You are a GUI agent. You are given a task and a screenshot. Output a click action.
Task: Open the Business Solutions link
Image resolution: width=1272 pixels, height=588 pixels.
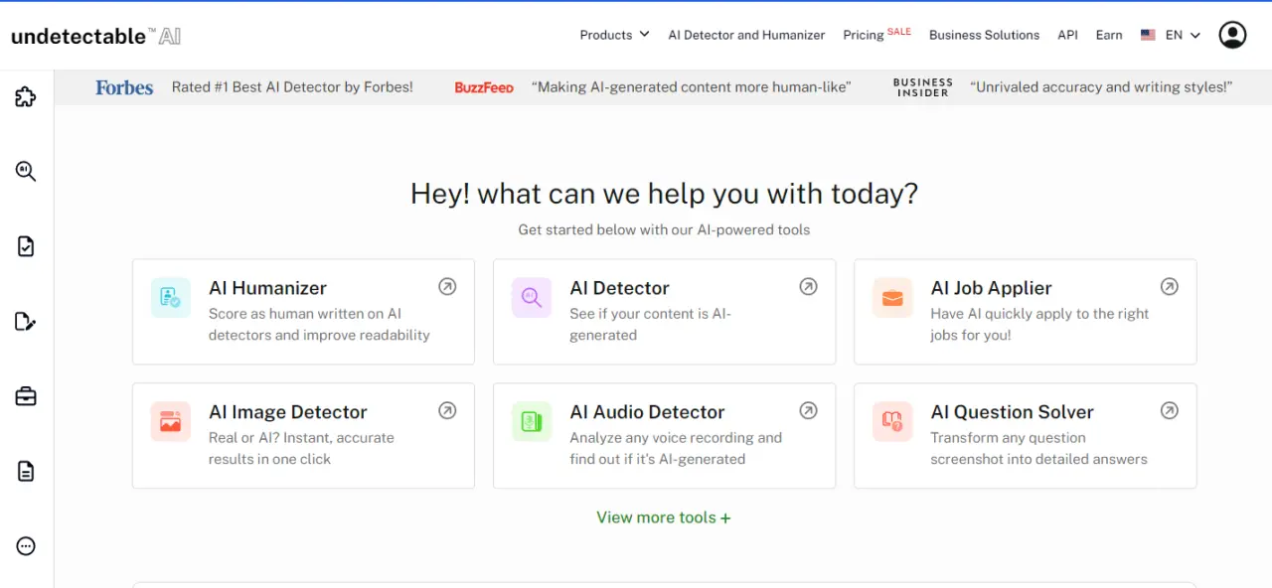click(x=984, y=35)
